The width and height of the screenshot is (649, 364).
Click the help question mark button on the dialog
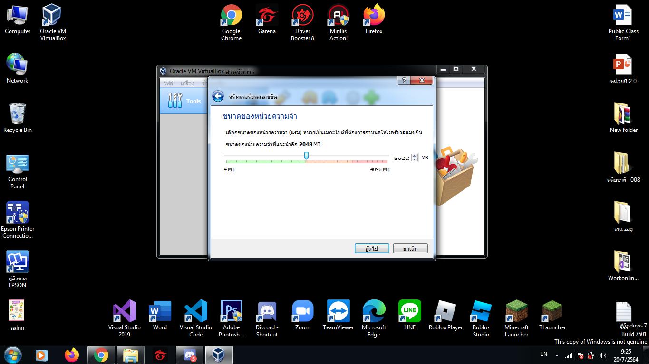click(404, 81)
